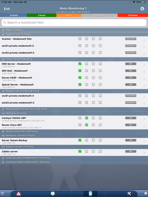
Task: Expand esx01.private.modemsoft.it (14 host) group
Action: pyautogui.click(x=74, y=158)
